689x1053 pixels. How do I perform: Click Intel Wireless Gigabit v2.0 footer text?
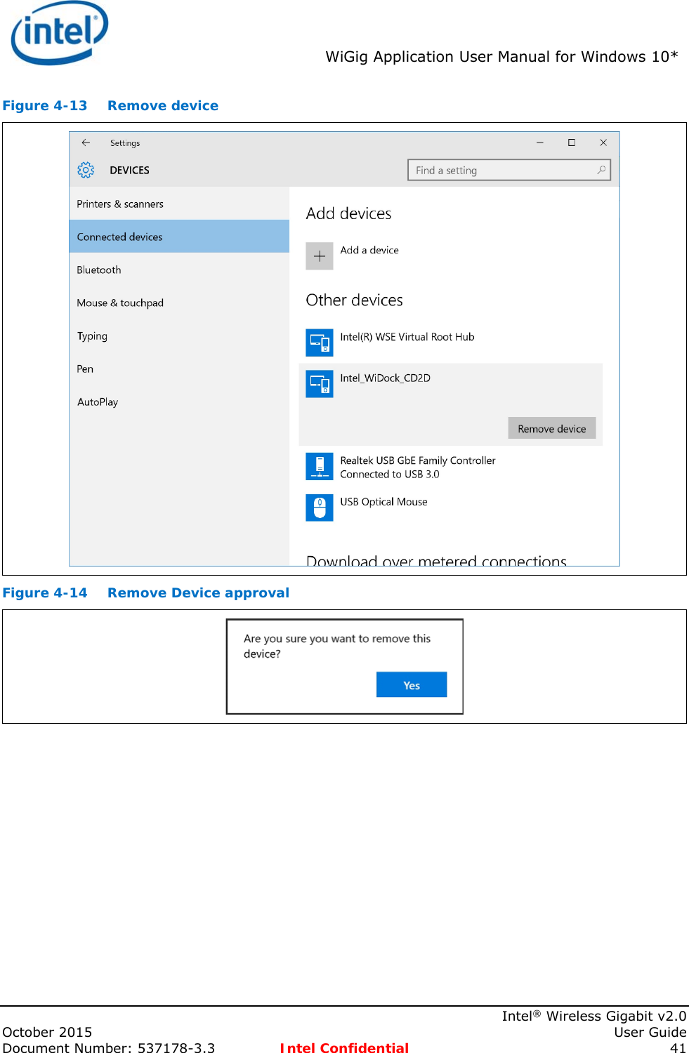click(594, 1016)
